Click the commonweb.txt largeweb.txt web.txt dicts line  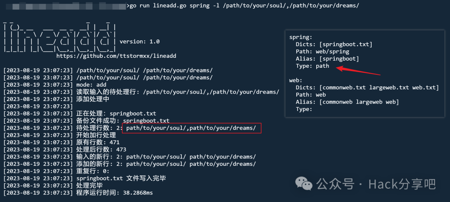pos(367,87)
